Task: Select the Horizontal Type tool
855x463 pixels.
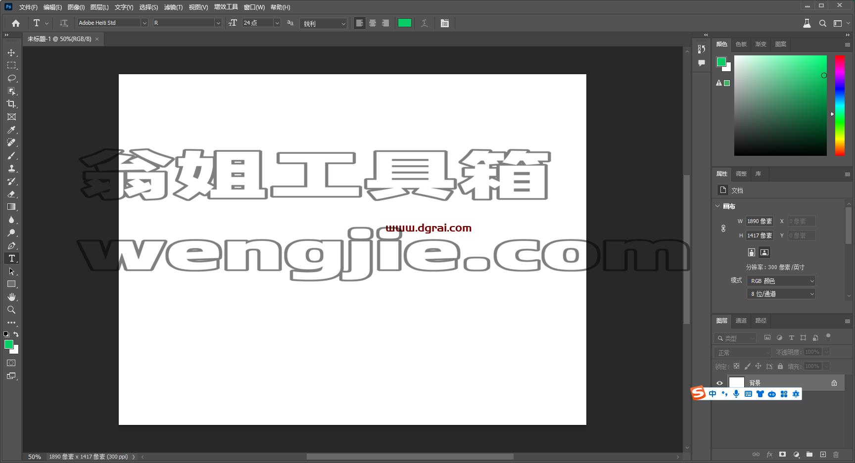Action: [x=11, y=258]
